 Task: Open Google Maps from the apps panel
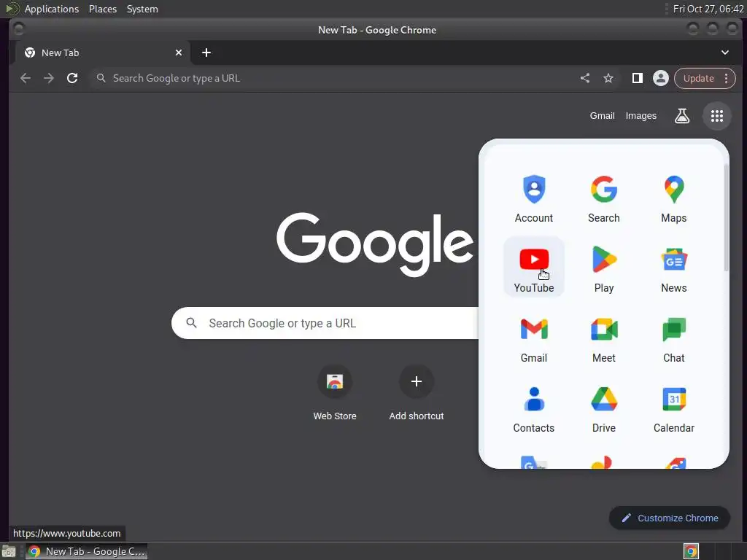pyautogui.click(x=673, y=199)
